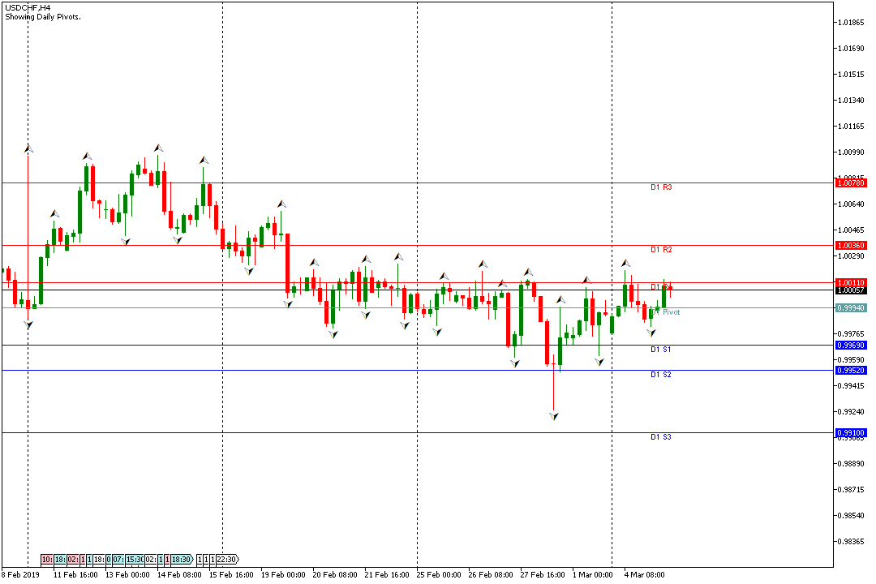Viewport: 876px width, 584px height.
Task: Click the cyan "07:" event marker
Action: pyautogui.click(x=118, y=560)
